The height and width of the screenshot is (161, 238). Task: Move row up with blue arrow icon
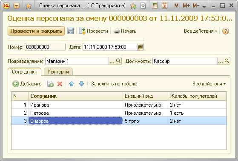72,84
